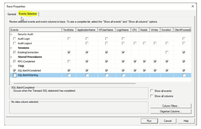Check ClientProcessID for SQL:BatchStarting
This screenshot has height=129, width=201.
(x=184, y=75)
